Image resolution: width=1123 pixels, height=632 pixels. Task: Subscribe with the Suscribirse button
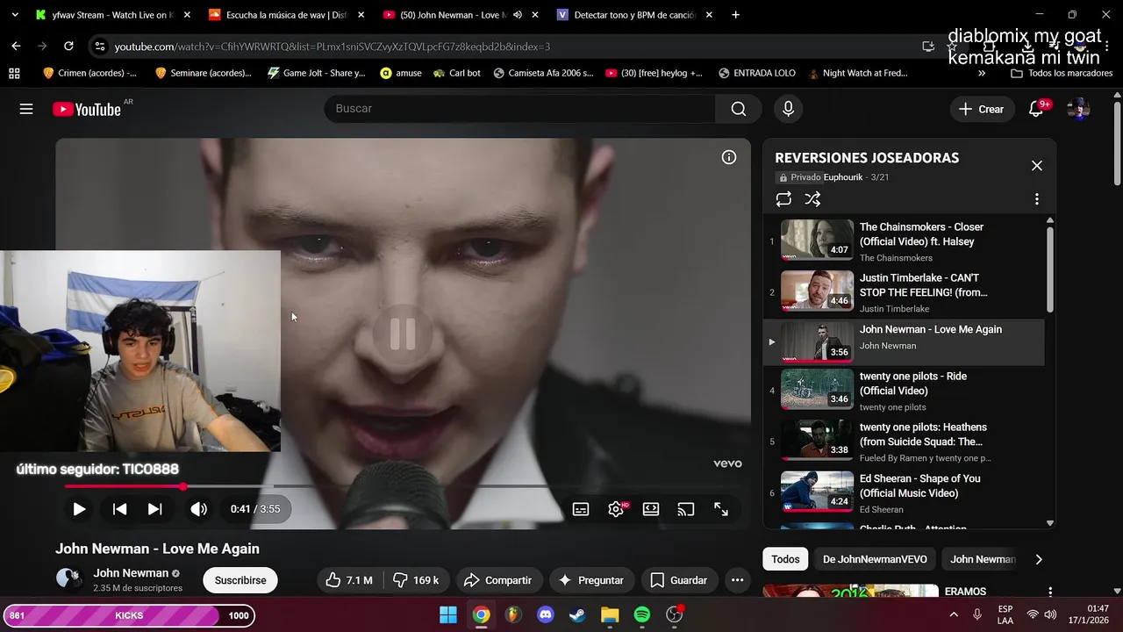[x=240, y=580]
